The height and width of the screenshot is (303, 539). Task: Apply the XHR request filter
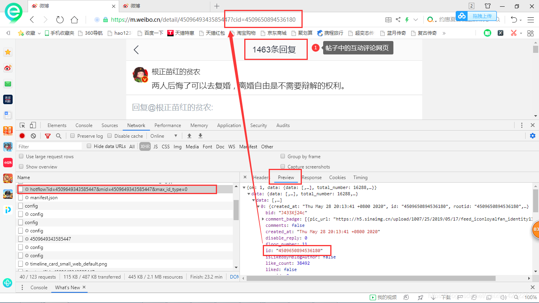145,146
